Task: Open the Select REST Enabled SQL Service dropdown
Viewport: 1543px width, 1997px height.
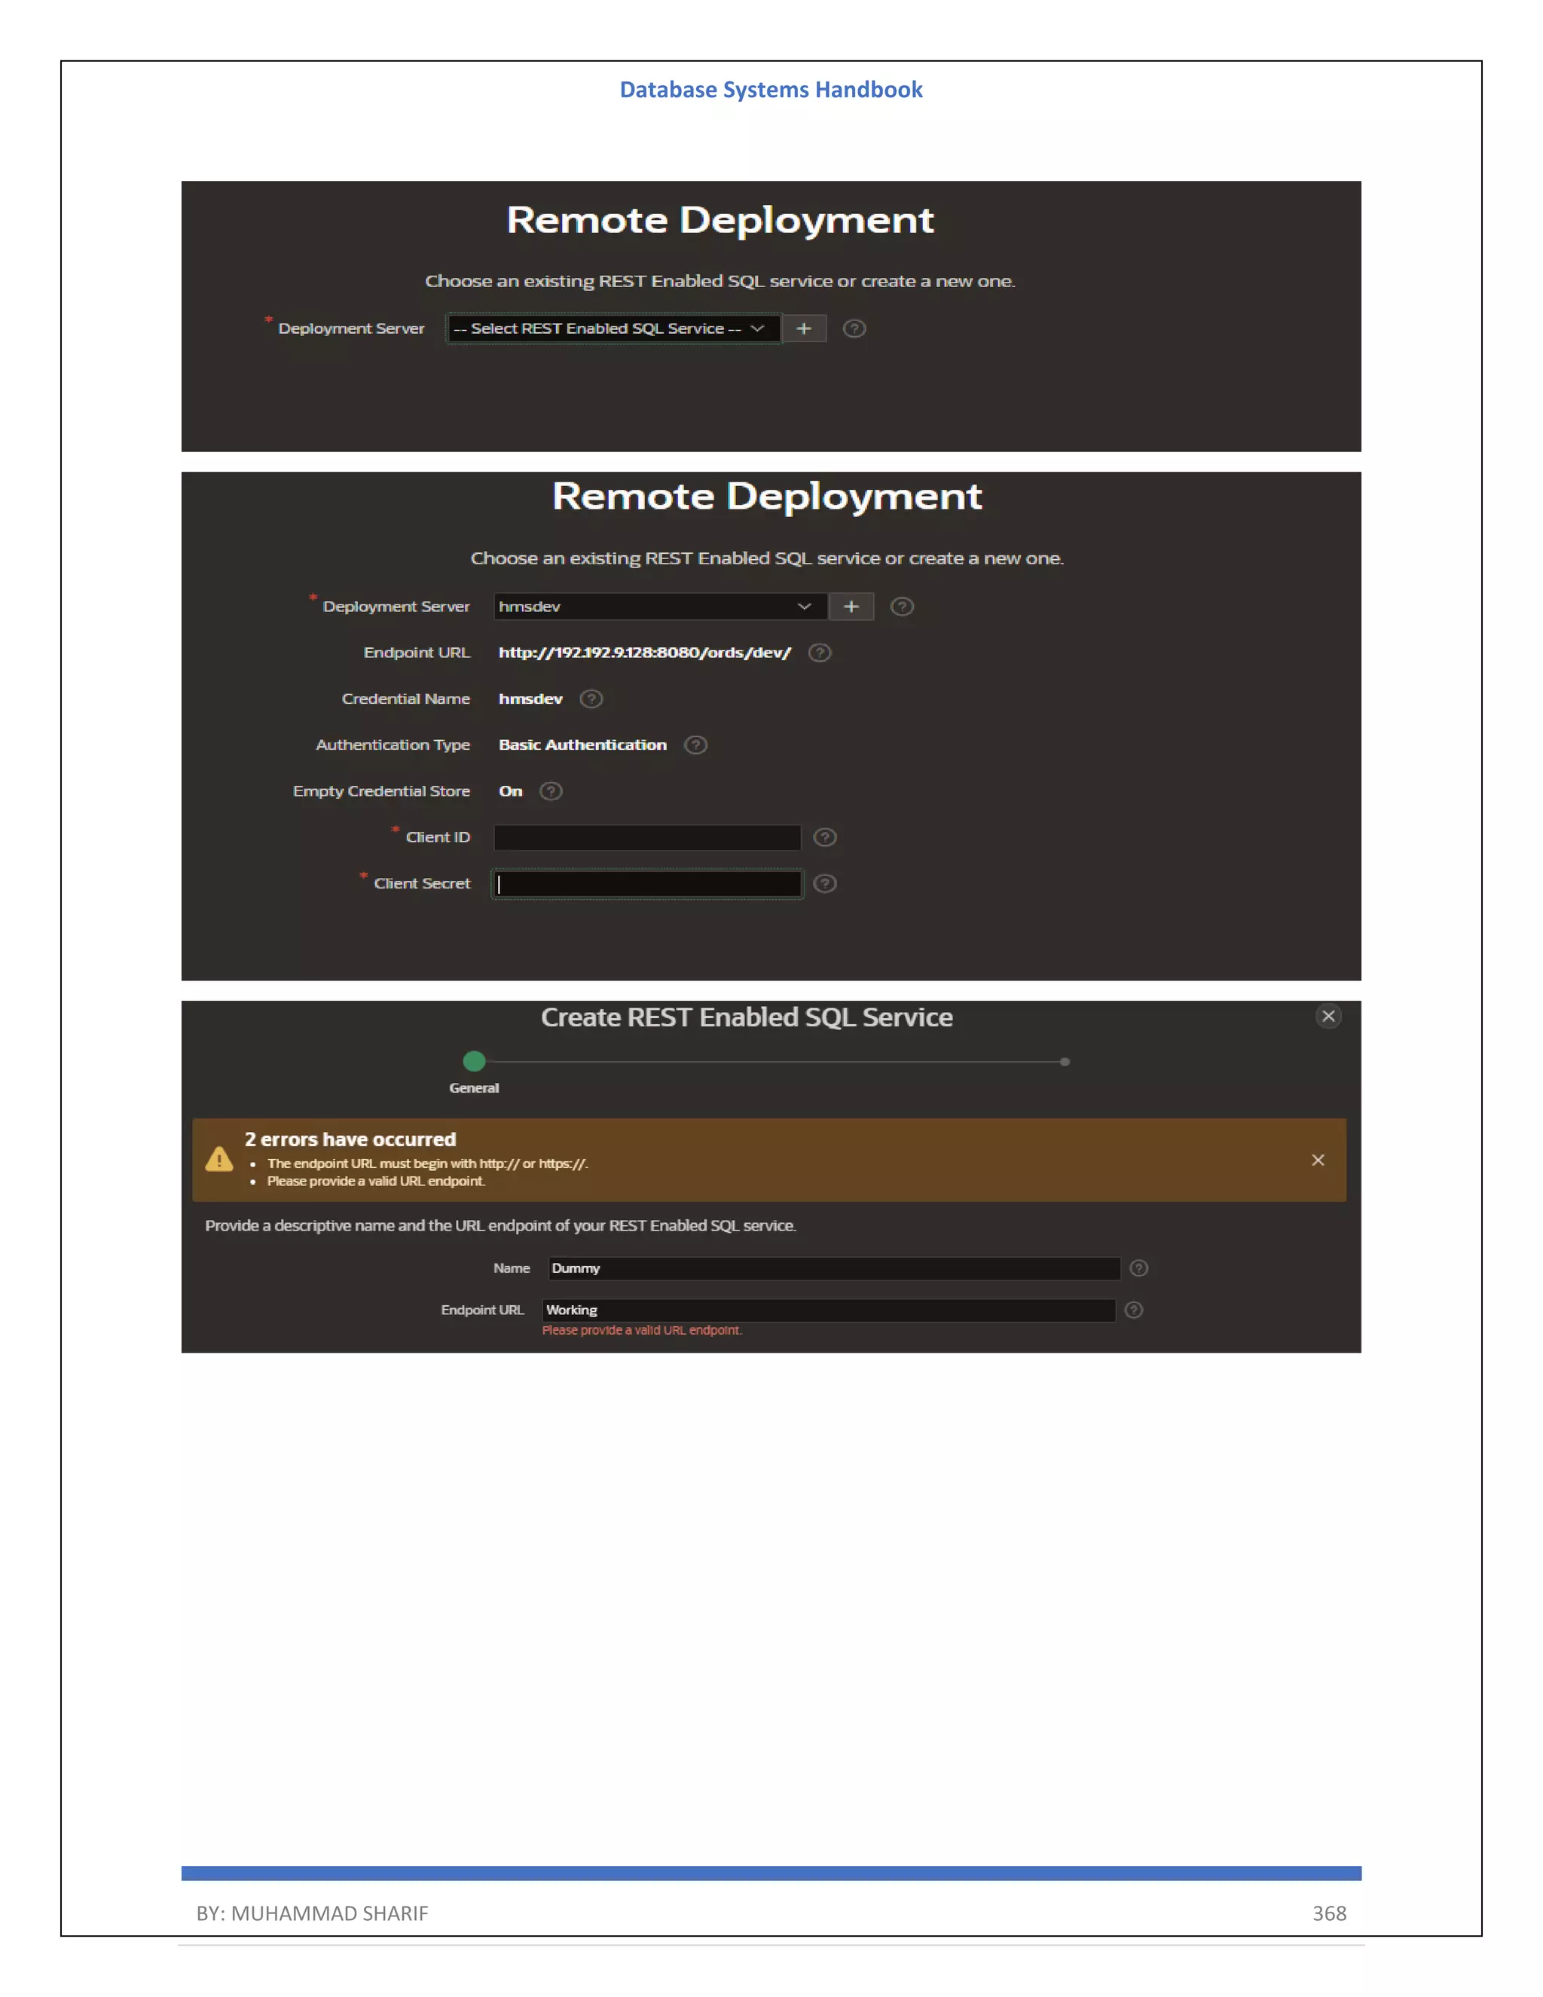Action: point(613,329)
